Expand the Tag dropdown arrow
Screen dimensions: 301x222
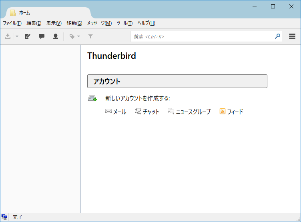[x=78, y=36]
